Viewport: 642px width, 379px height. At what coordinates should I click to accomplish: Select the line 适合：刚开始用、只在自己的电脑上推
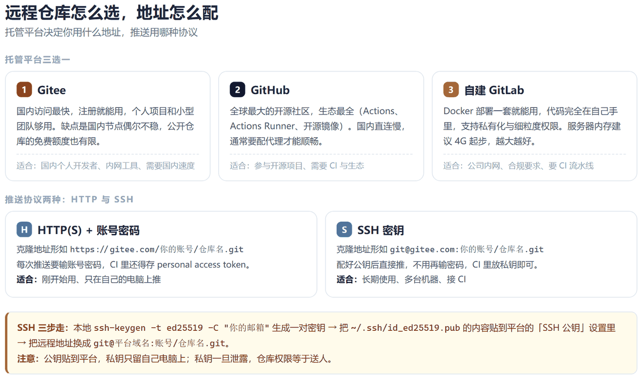[89, 279]
